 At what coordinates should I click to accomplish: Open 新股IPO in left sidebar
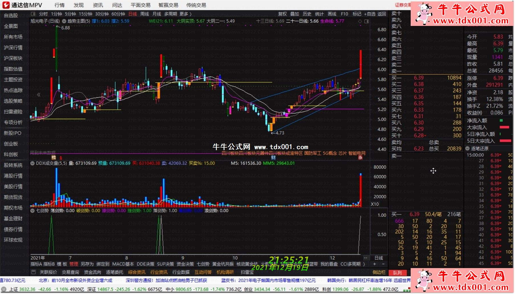(13, 133)
